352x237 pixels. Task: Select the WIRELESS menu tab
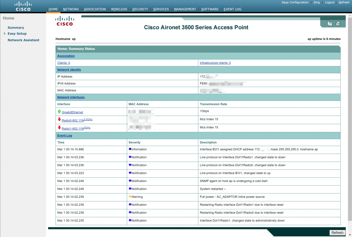coord(119,9)
